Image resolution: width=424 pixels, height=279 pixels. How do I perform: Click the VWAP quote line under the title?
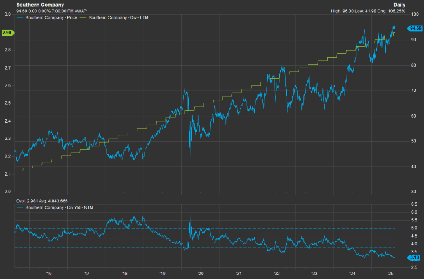(x=52, y=11)
